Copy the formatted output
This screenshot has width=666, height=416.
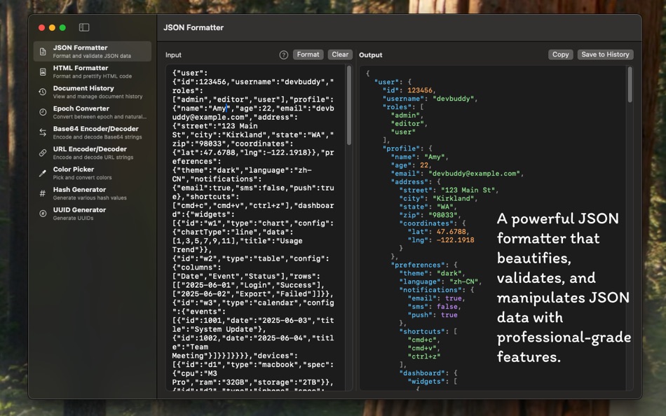pyautogui.click(x=560, y=54)
